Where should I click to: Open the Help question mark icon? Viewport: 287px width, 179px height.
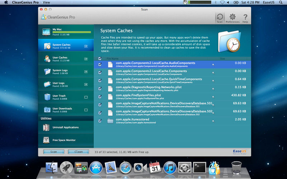point(245,18)
